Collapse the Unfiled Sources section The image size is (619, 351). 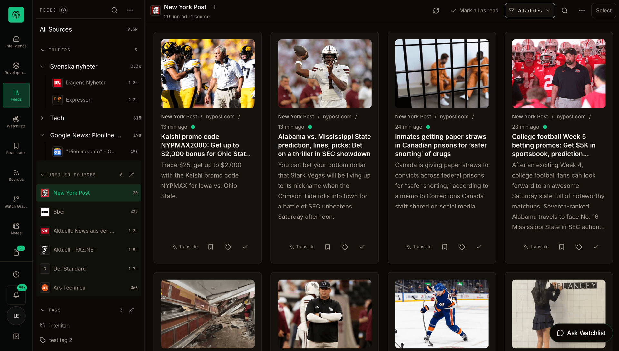[x=43, y=175]
